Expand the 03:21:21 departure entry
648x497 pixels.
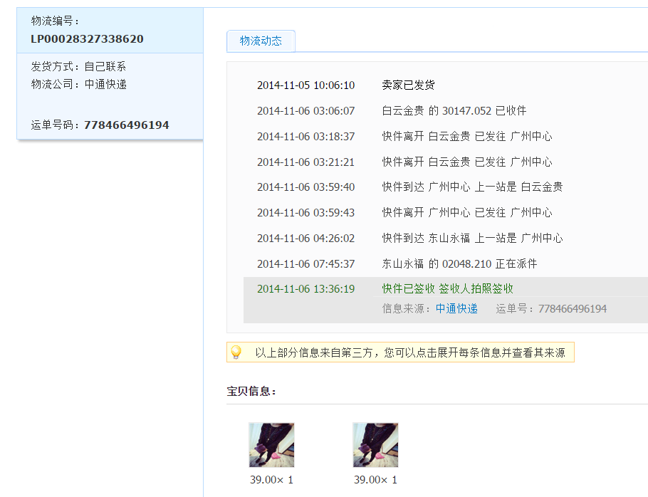point(466,162)
